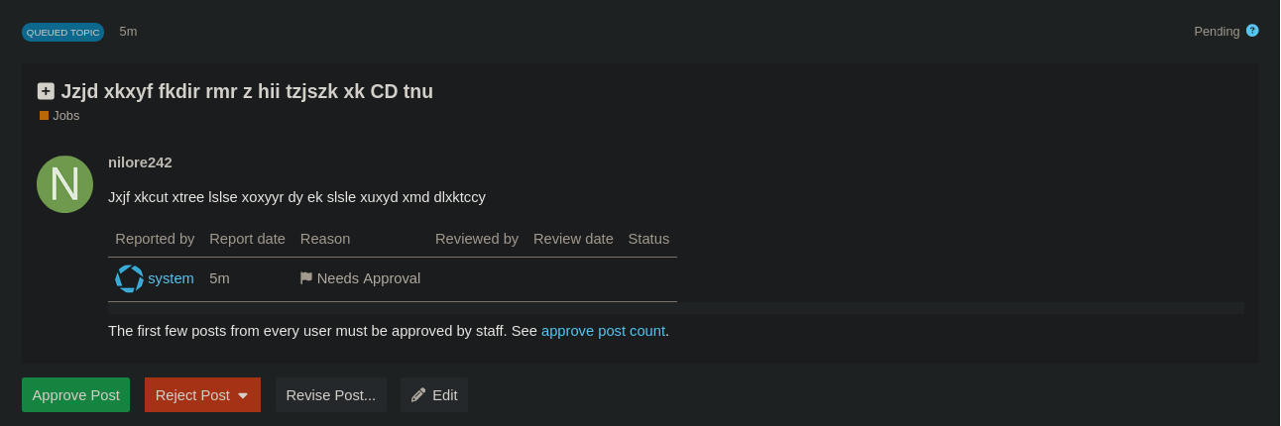Viewport: 1281px width, 426px height.
Task: Click the Reject Post button label
Action: [192, 395]
